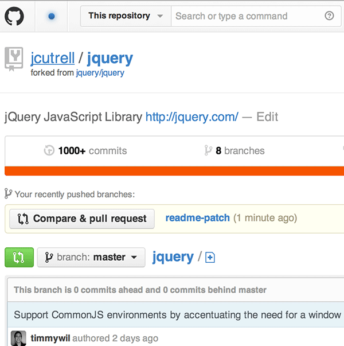This screenshot has width=344, height=346.
Task: Click the 'authored 2 days ago' timestamp
Action: click(x=115, y=338)
